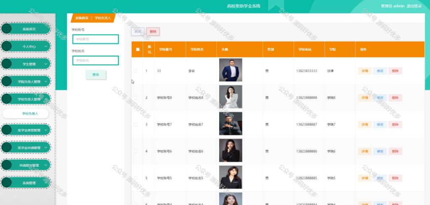Click the phone number 13823833333
This screenshot has height=205, width=430.
click(x=307, y=71)
